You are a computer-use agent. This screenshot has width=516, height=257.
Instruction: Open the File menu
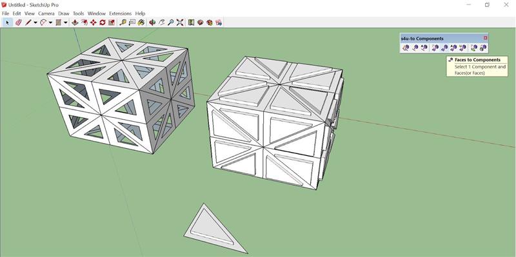(x=6, y=14)
